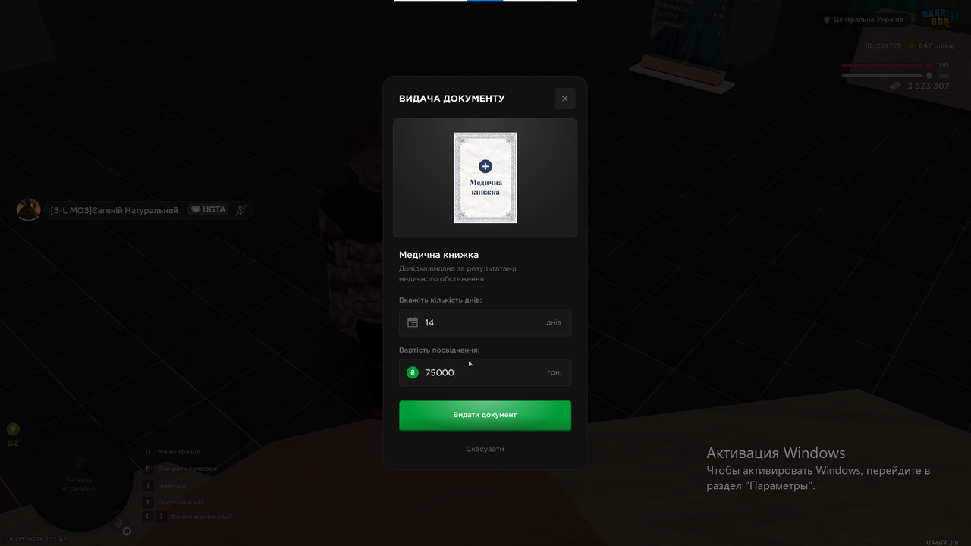971x546 pixels.
Task: Click the date and time display
Action: click(x=36, y=539)
